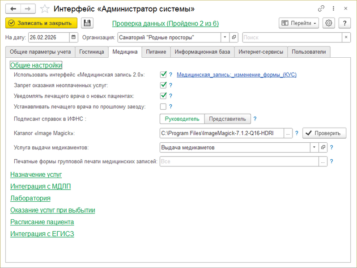The height and width of the screenshot is (268, 357).
Task: Click the forward navigation arrow
Action: point(28,9)
